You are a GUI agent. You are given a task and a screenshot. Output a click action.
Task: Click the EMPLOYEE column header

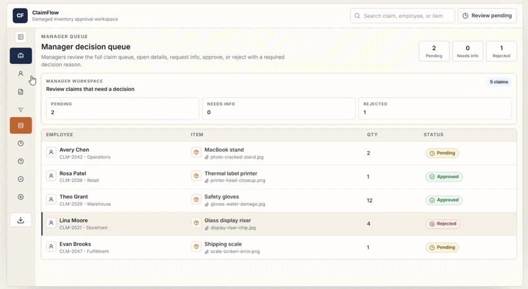coord(59,135)
